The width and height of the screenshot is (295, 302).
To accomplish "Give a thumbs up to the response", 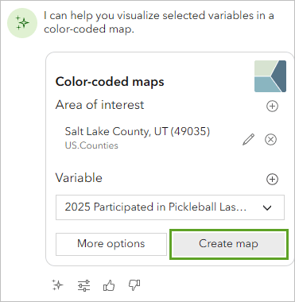I will 109,285.
